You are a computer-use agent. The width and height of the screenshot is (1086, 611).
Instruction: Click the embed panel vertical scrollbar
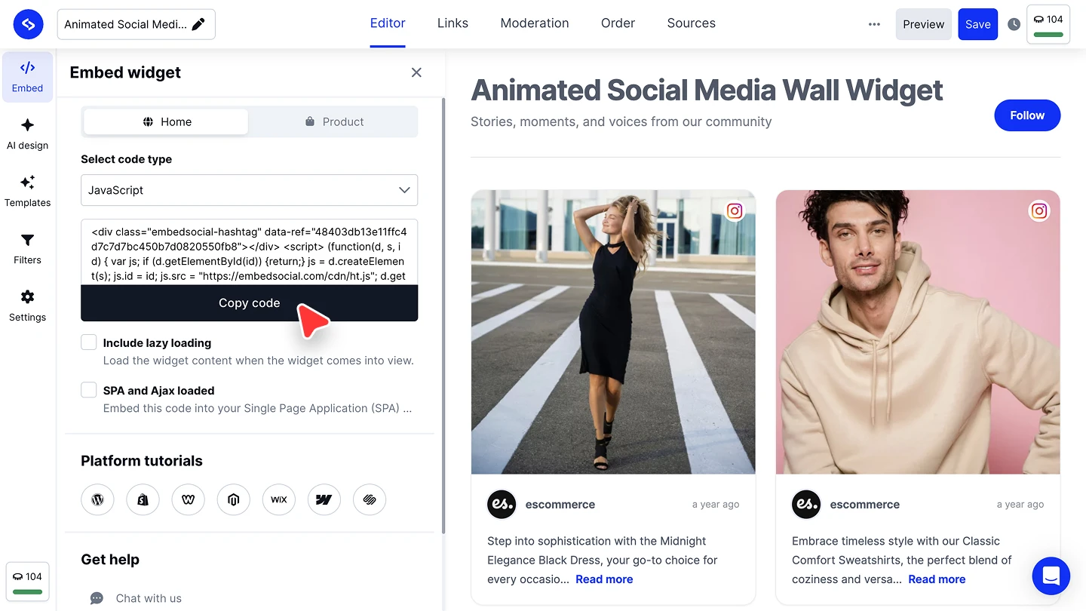click(x=443, y=315)
